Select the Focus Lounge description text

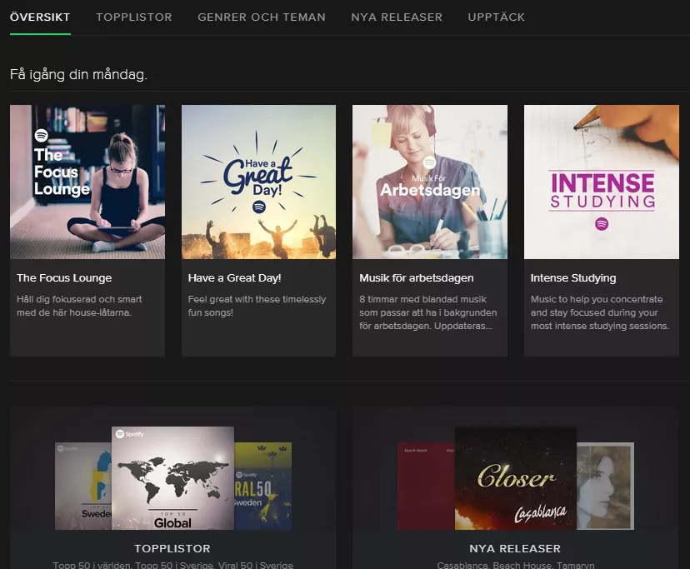79,306
